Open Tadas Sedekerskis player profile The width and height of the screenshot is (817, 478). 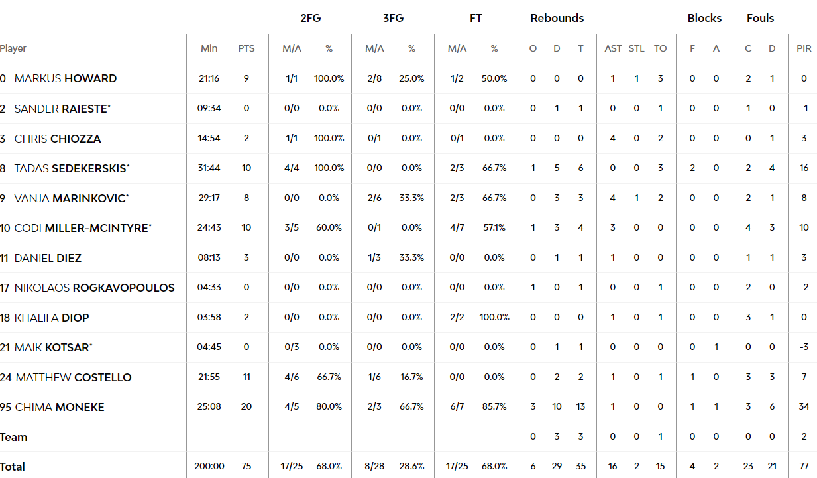(x=72, y=168)
